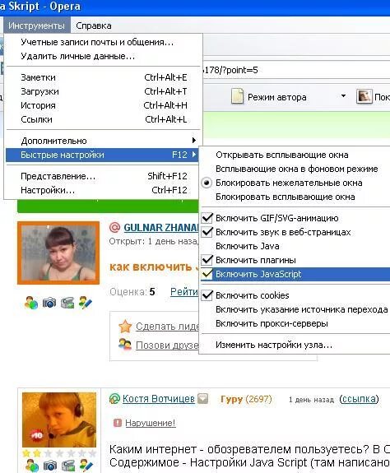Open История menu entry
This screenshot has width=390, height=473.
point(103,105)
